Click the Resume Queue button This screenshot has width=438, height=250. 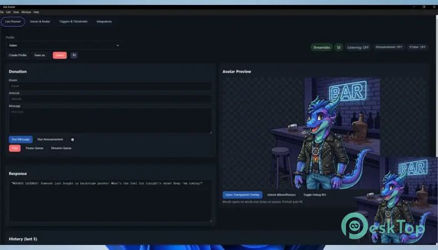pyautogui.click(x=61, y=148)
